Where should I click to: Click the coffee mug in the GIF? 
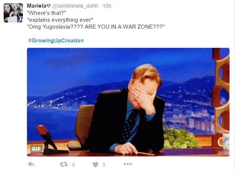pos(224,142)
